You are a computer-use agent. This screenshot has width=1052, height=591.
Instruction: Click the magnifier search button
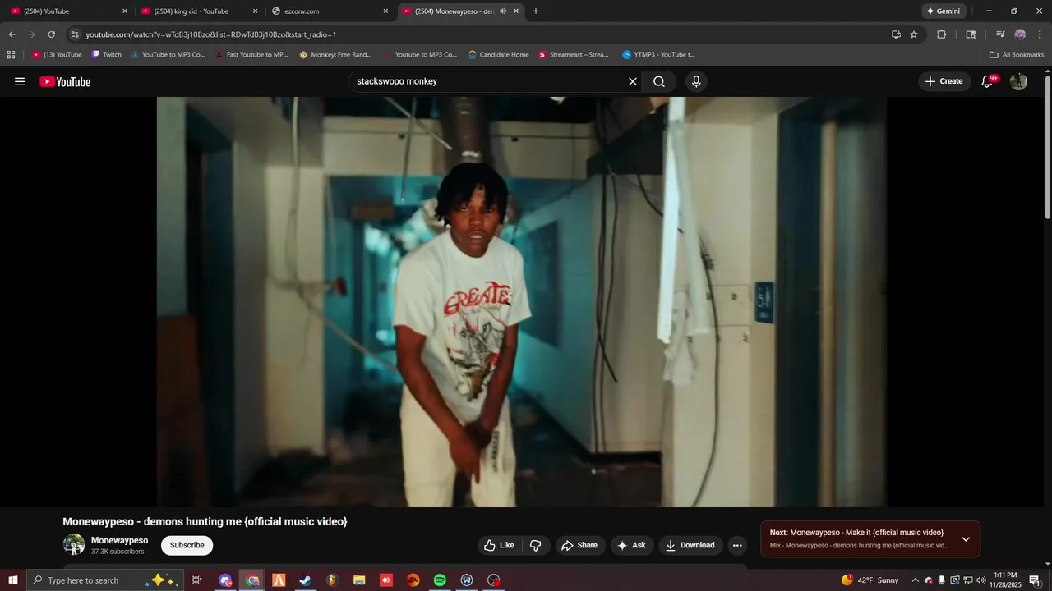point(659,81)
